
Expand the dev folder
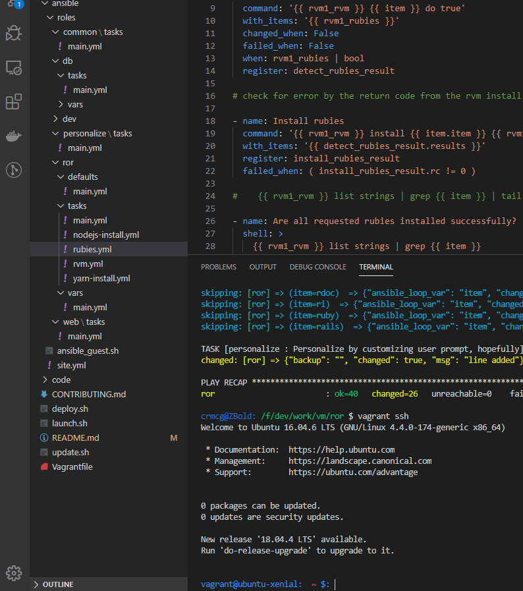tap(55, 119)
